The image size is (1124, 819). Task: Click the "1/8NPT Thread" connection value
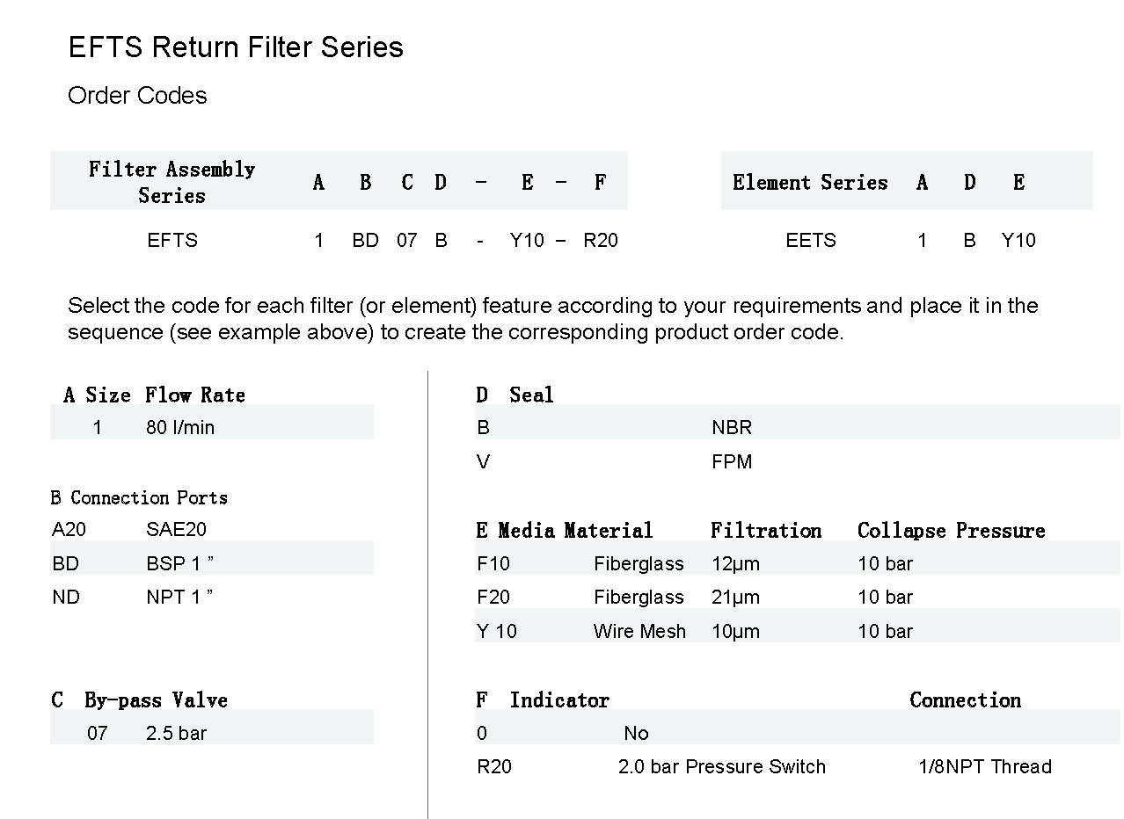tap(985, 767)
